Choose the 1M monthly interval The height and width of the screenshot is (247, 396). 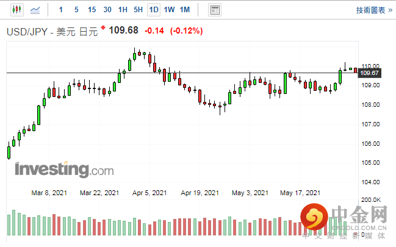coord(185,10)
